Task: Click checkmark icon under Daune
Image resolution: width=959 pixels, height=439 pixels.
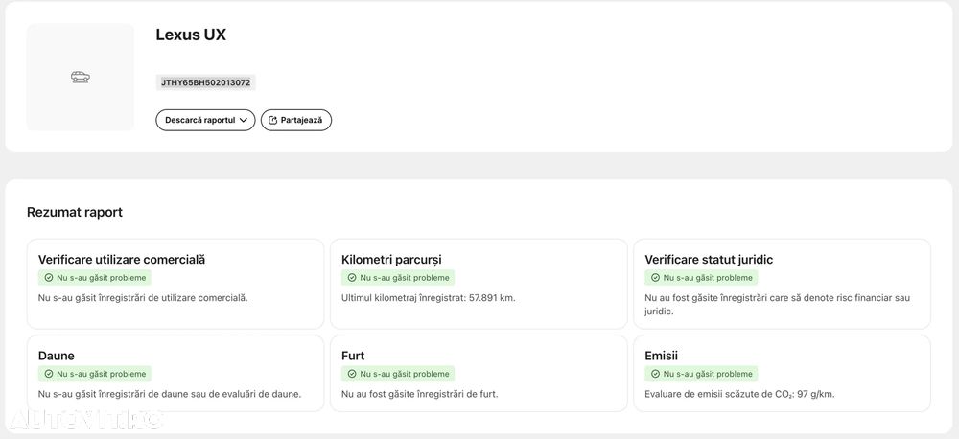Action: (49, 374)
